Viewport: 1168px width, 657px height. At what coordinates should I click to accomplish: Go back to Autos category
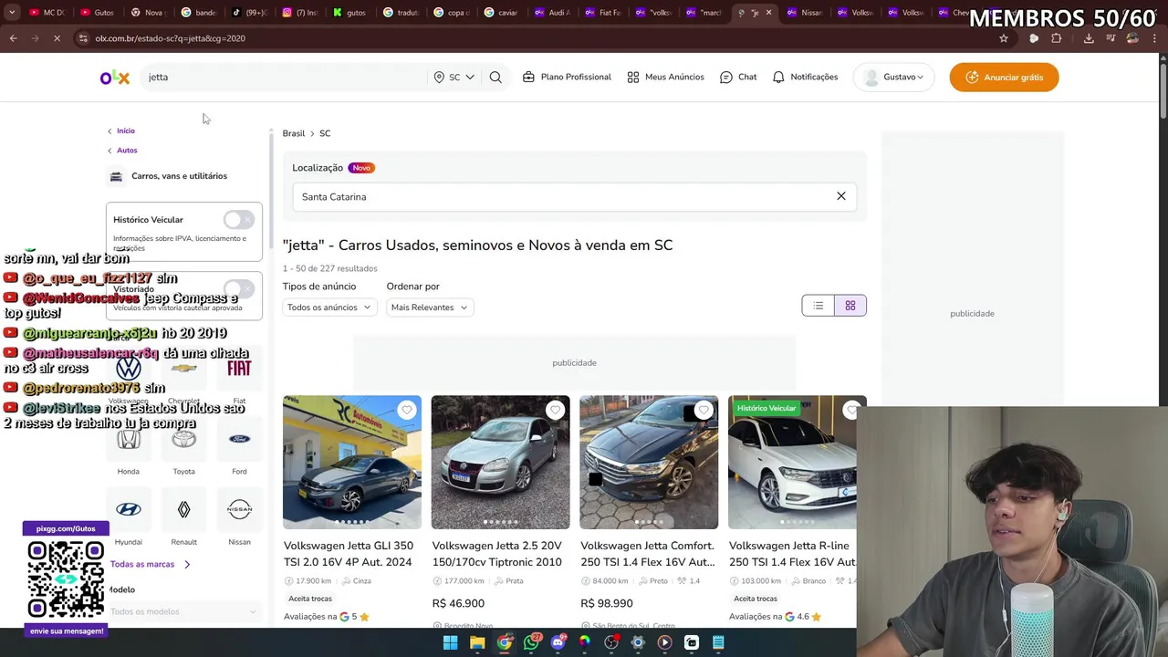point(122,151)
